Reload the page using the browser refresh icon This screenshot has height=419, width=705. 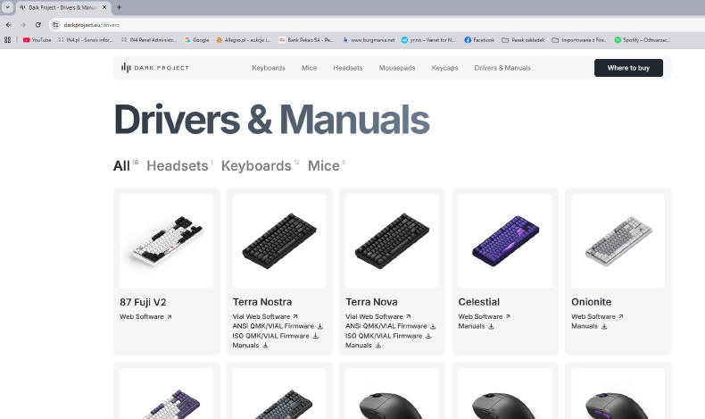tap(37, 24)
